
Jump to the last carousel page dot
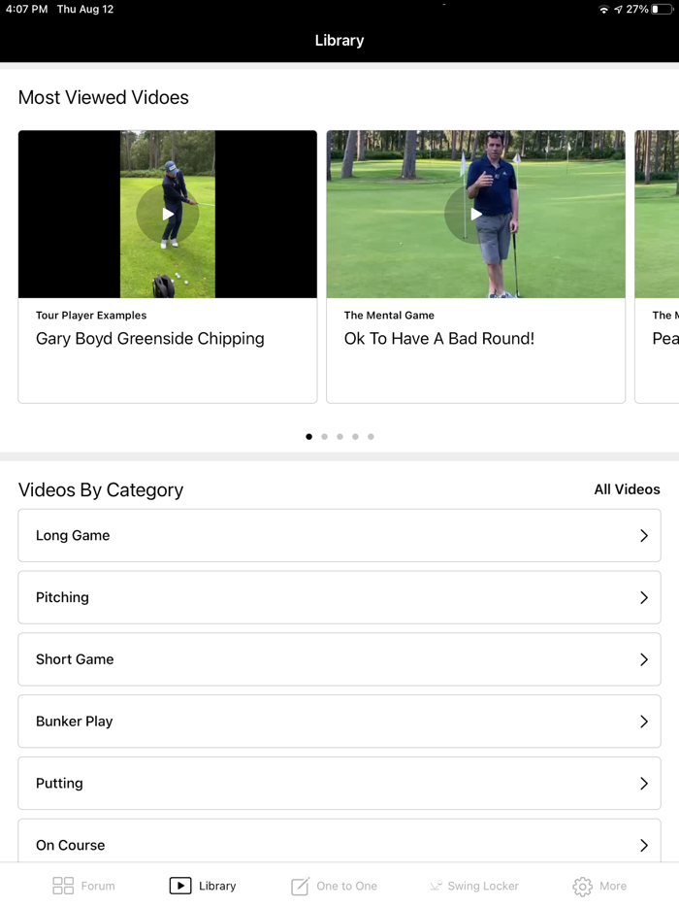click(371, 437)
